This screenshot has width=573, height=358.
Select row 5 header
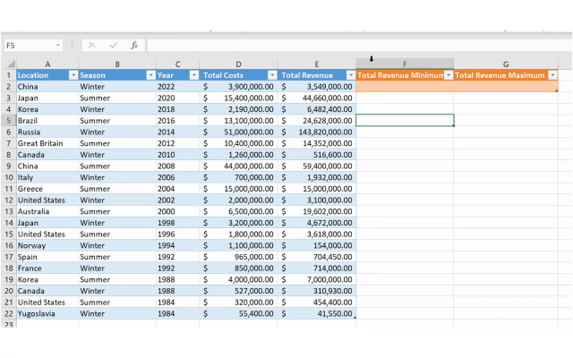(8, 121)
